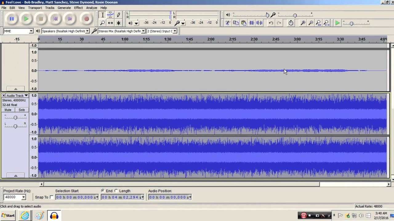The image size is (394, 221).
Task: Select the Draw pencil tool
Action: (x=118, y=15)
